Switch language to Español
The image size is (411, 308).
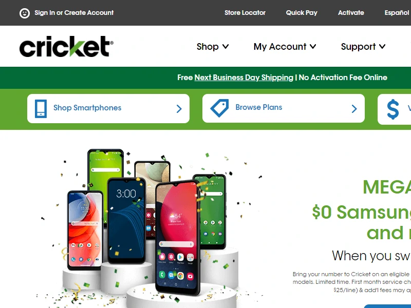tap(397, 12)
